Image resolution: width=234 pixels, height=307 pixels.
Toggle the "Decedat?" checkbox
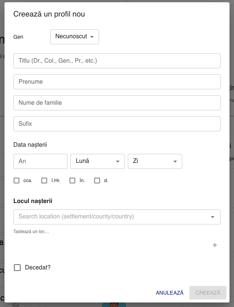coord(16,267)
